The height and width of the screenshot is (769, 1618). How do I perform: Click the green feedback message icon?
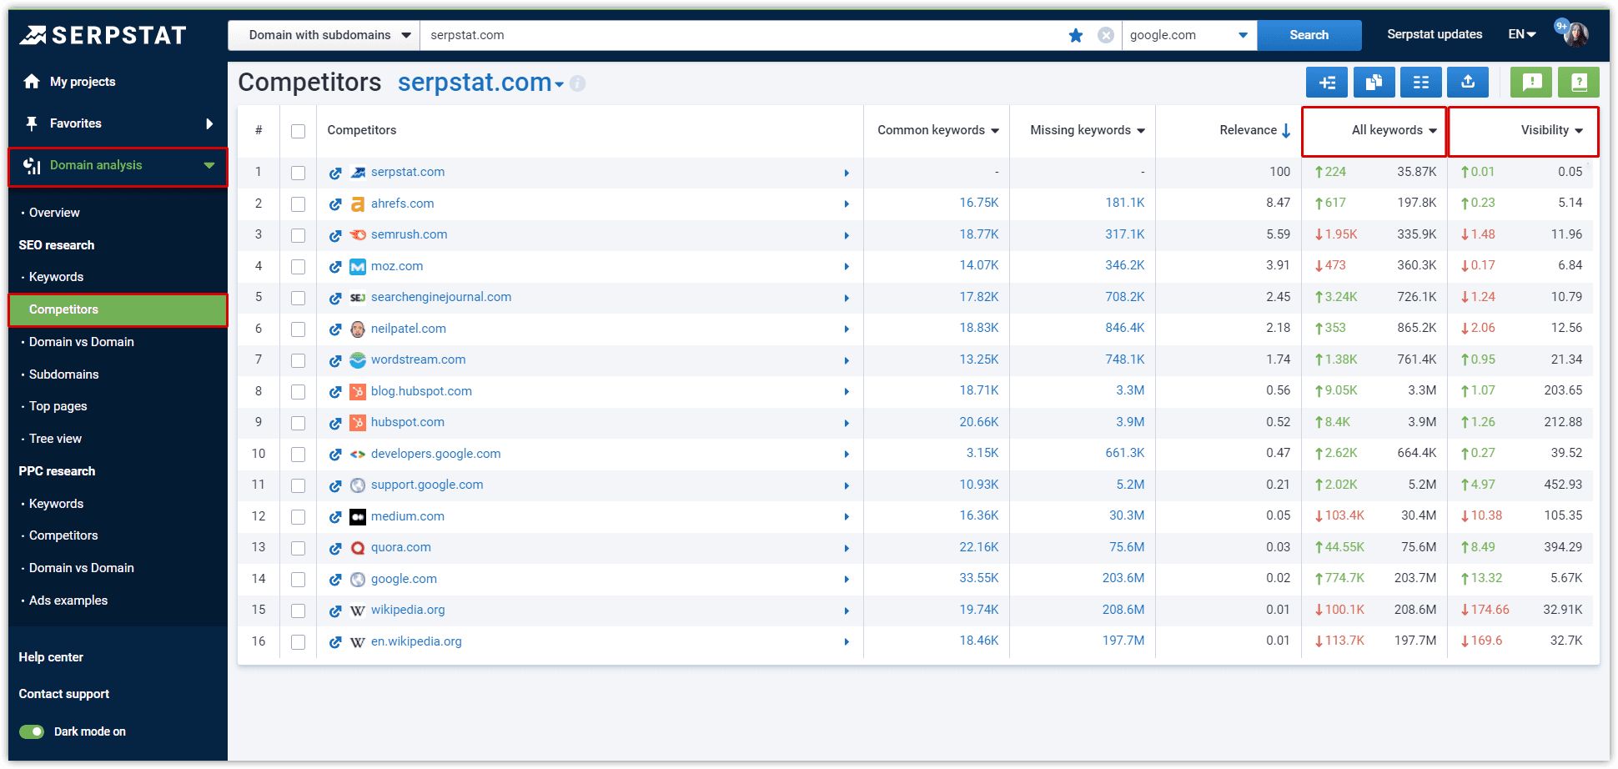point(1531,83)
